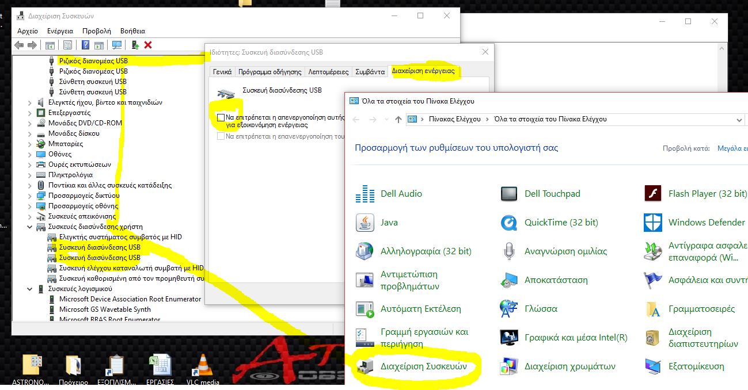Open the Flash Player (32 bit) icon
The width and height of the screenshot is (748, 390).
coord(653,194)
